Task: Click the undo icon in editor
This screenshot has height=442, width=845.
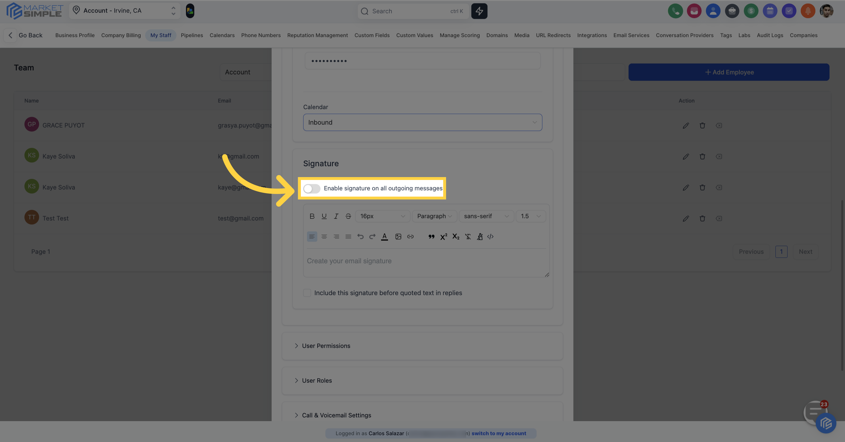Action: tap(360, 236)
